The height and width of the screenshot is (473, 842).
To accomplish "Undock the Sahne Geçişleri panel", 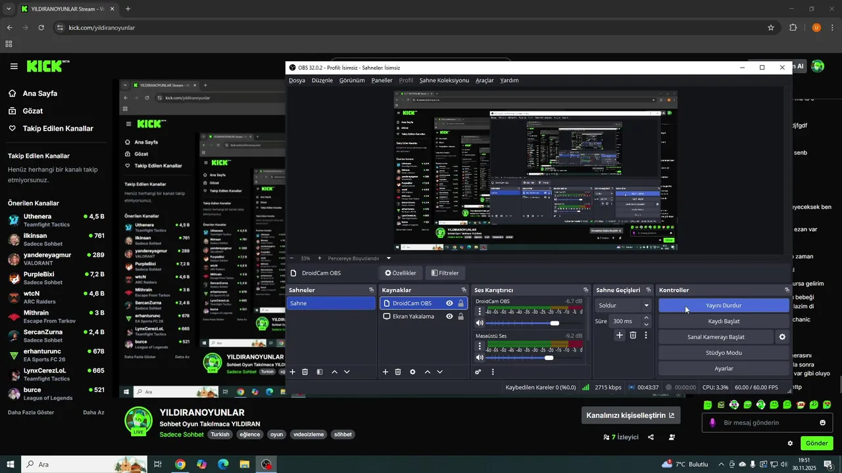I will [x=649, y=290].
